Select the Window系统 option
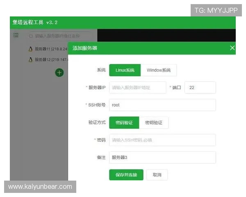The width and height of the screenshot is (246, 197). (159, 70)
